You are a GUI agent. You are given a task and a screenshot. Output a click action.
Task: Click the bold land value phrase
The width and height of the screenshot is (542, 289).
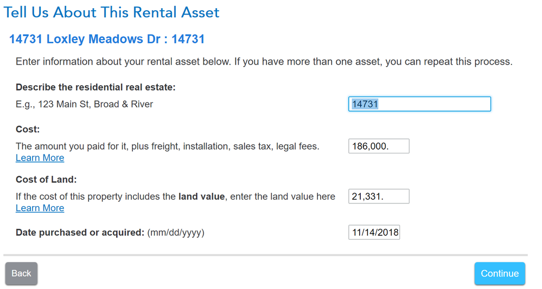201,196
